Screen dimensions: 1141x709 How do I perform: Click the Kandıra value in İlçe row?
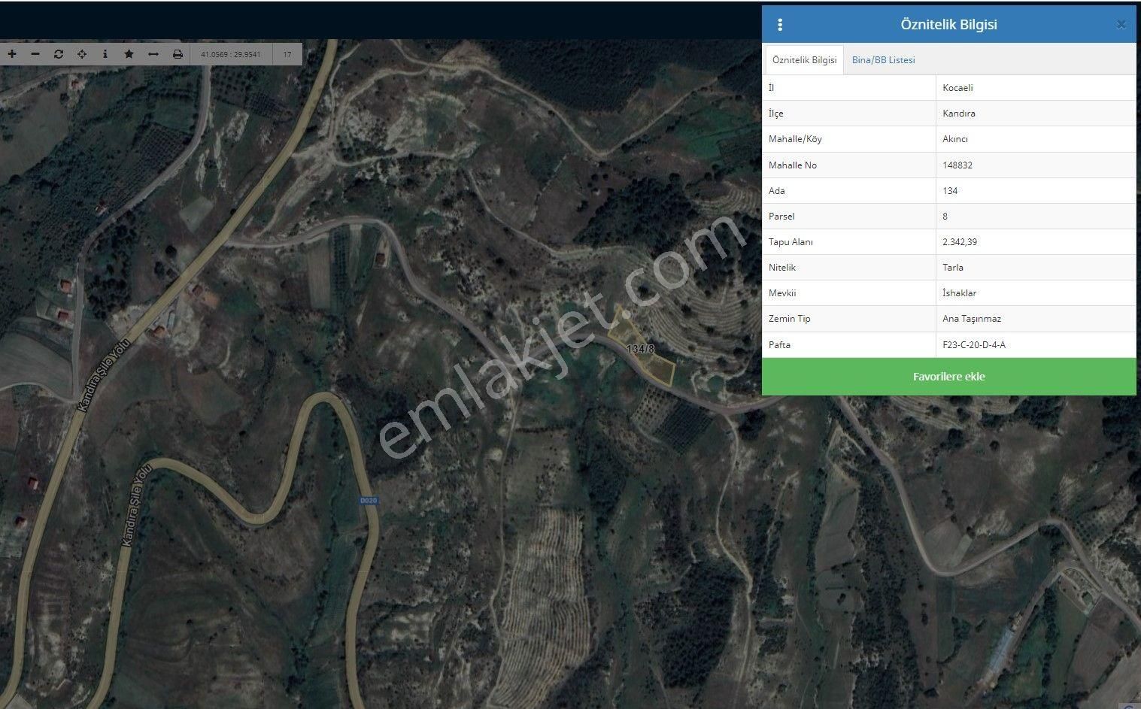pyautogui.click(x=959, y=114)
